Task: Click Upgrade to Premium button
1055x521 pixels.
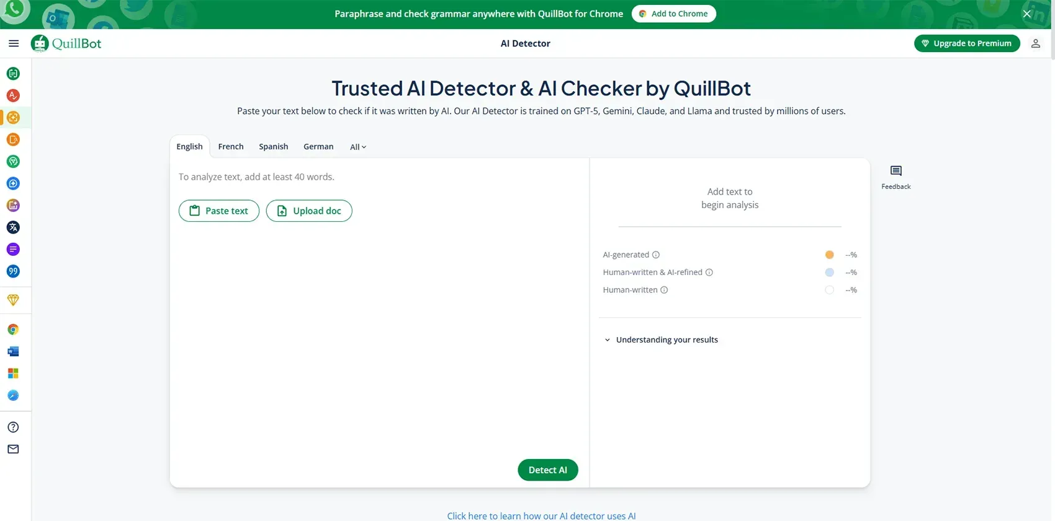Action: (967, 43)
